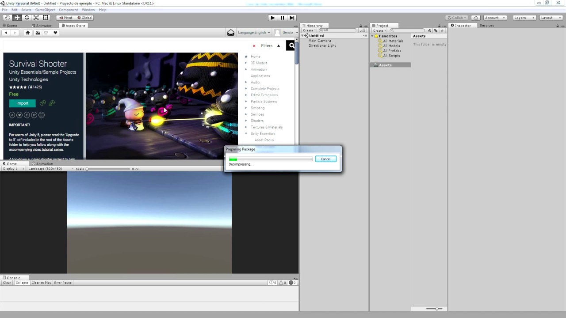This screenshot has width=566, height=318.
Task: Select the Move tool in the toolbar
Action: click(x=17, y=18)
